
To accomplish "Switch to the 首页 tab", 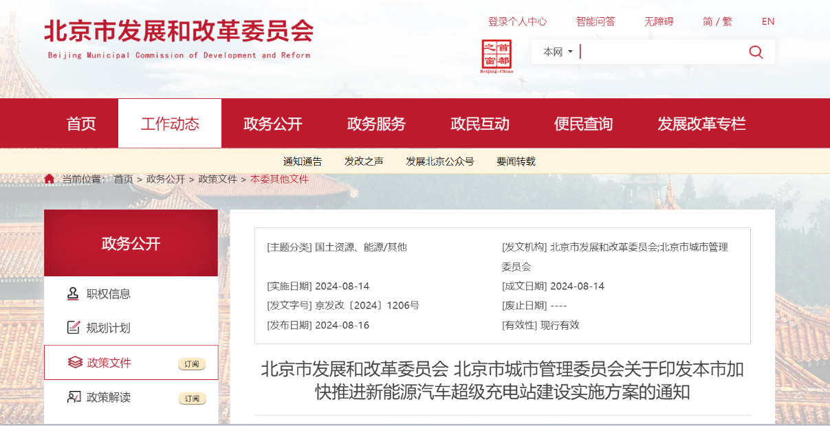I will pyautogui.click(x=81, y=123).
